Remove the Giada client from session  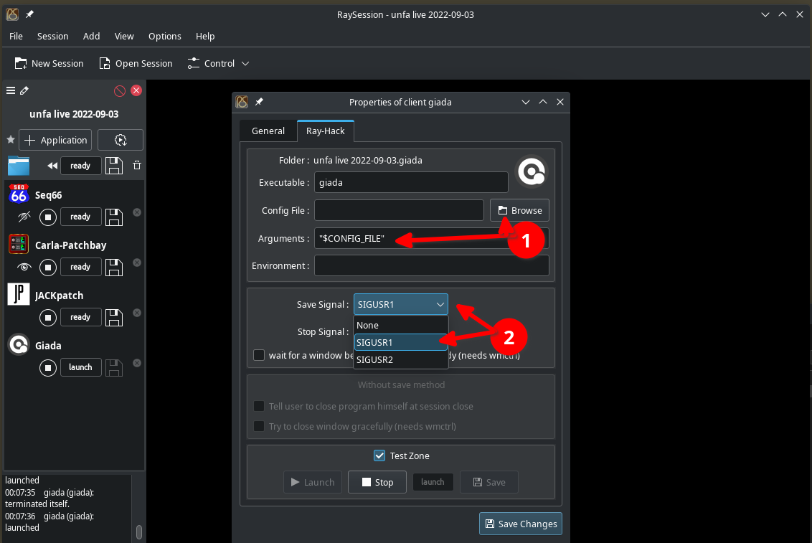tap(137, 363)
